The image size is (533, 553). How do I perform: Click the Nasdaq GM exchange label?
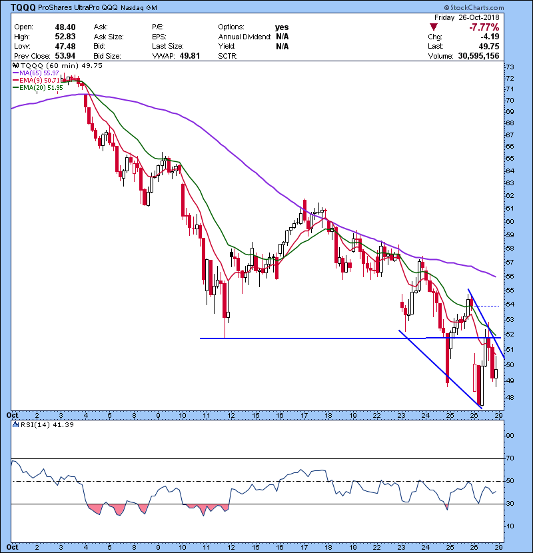point(139,8)
